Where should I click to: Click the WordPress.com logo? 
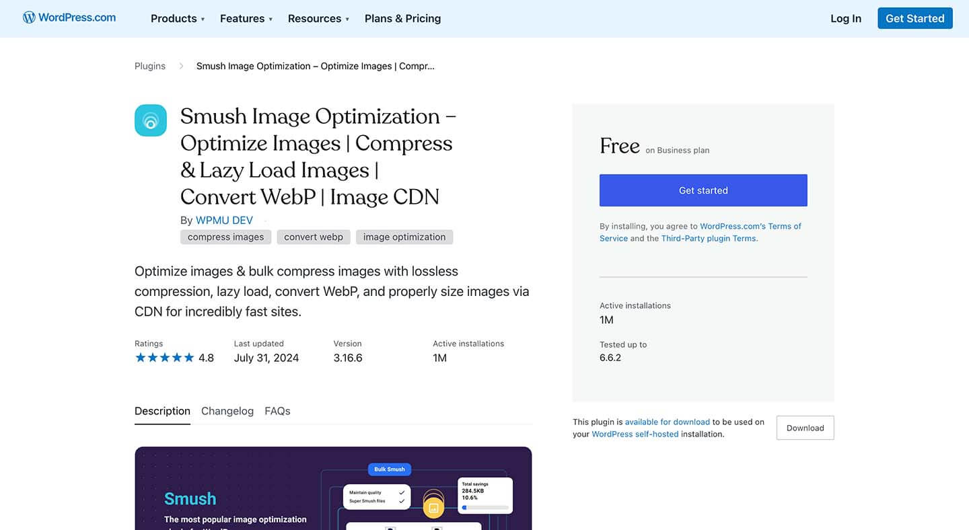click(x=69, y=17)
